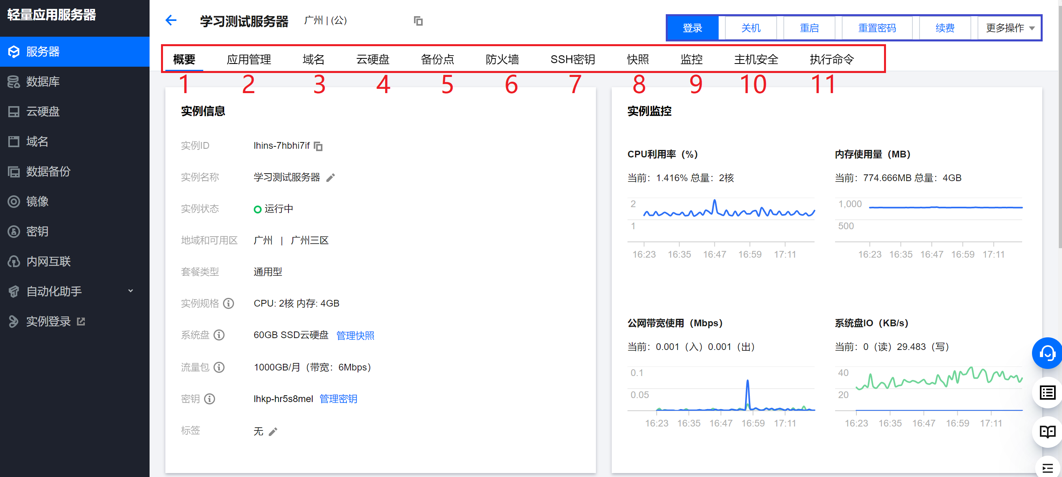Open the 管理密钥 link
Viewport: 1062px width, 477px height.
click(x=338, y=399)
